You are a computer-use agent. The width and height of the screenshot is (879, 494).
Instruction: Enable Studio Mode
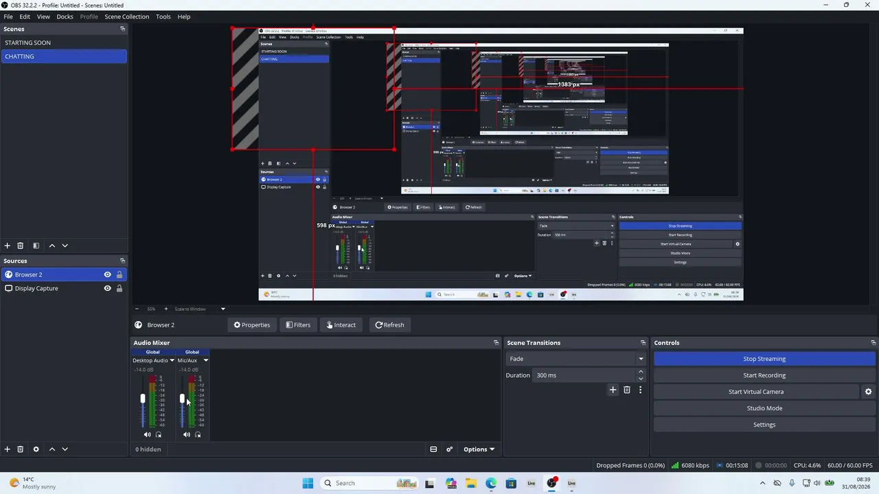tap(764, 408)
